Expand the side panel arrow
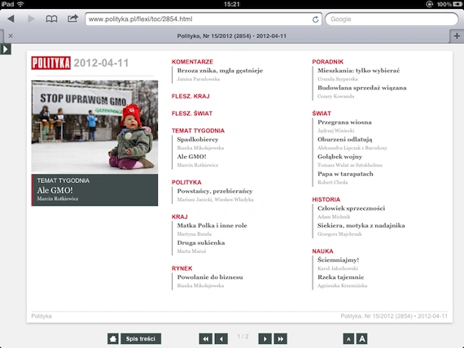Viewport: 464px width, 348px height. [6, 49]
